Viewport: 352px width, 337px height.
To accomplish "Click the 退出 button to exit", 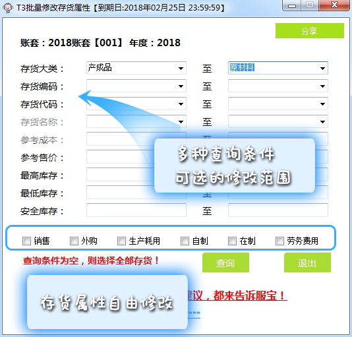I will point(307,262).
